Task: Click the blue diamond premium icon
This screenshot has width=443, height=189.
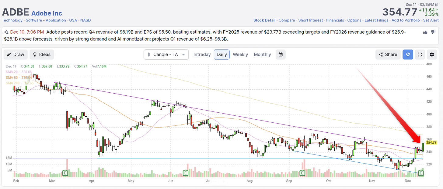Action: [408, 55]
